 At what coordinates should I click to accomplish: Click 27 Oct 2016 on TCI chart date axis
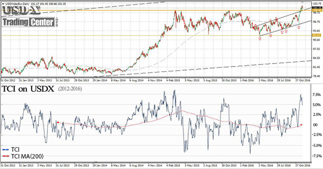(x=303, y=165)
